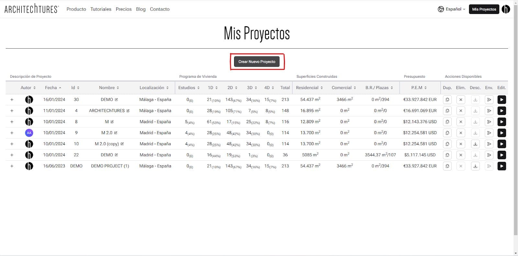
Task: Open editor for project M
Action: click(x=501, y=122)
